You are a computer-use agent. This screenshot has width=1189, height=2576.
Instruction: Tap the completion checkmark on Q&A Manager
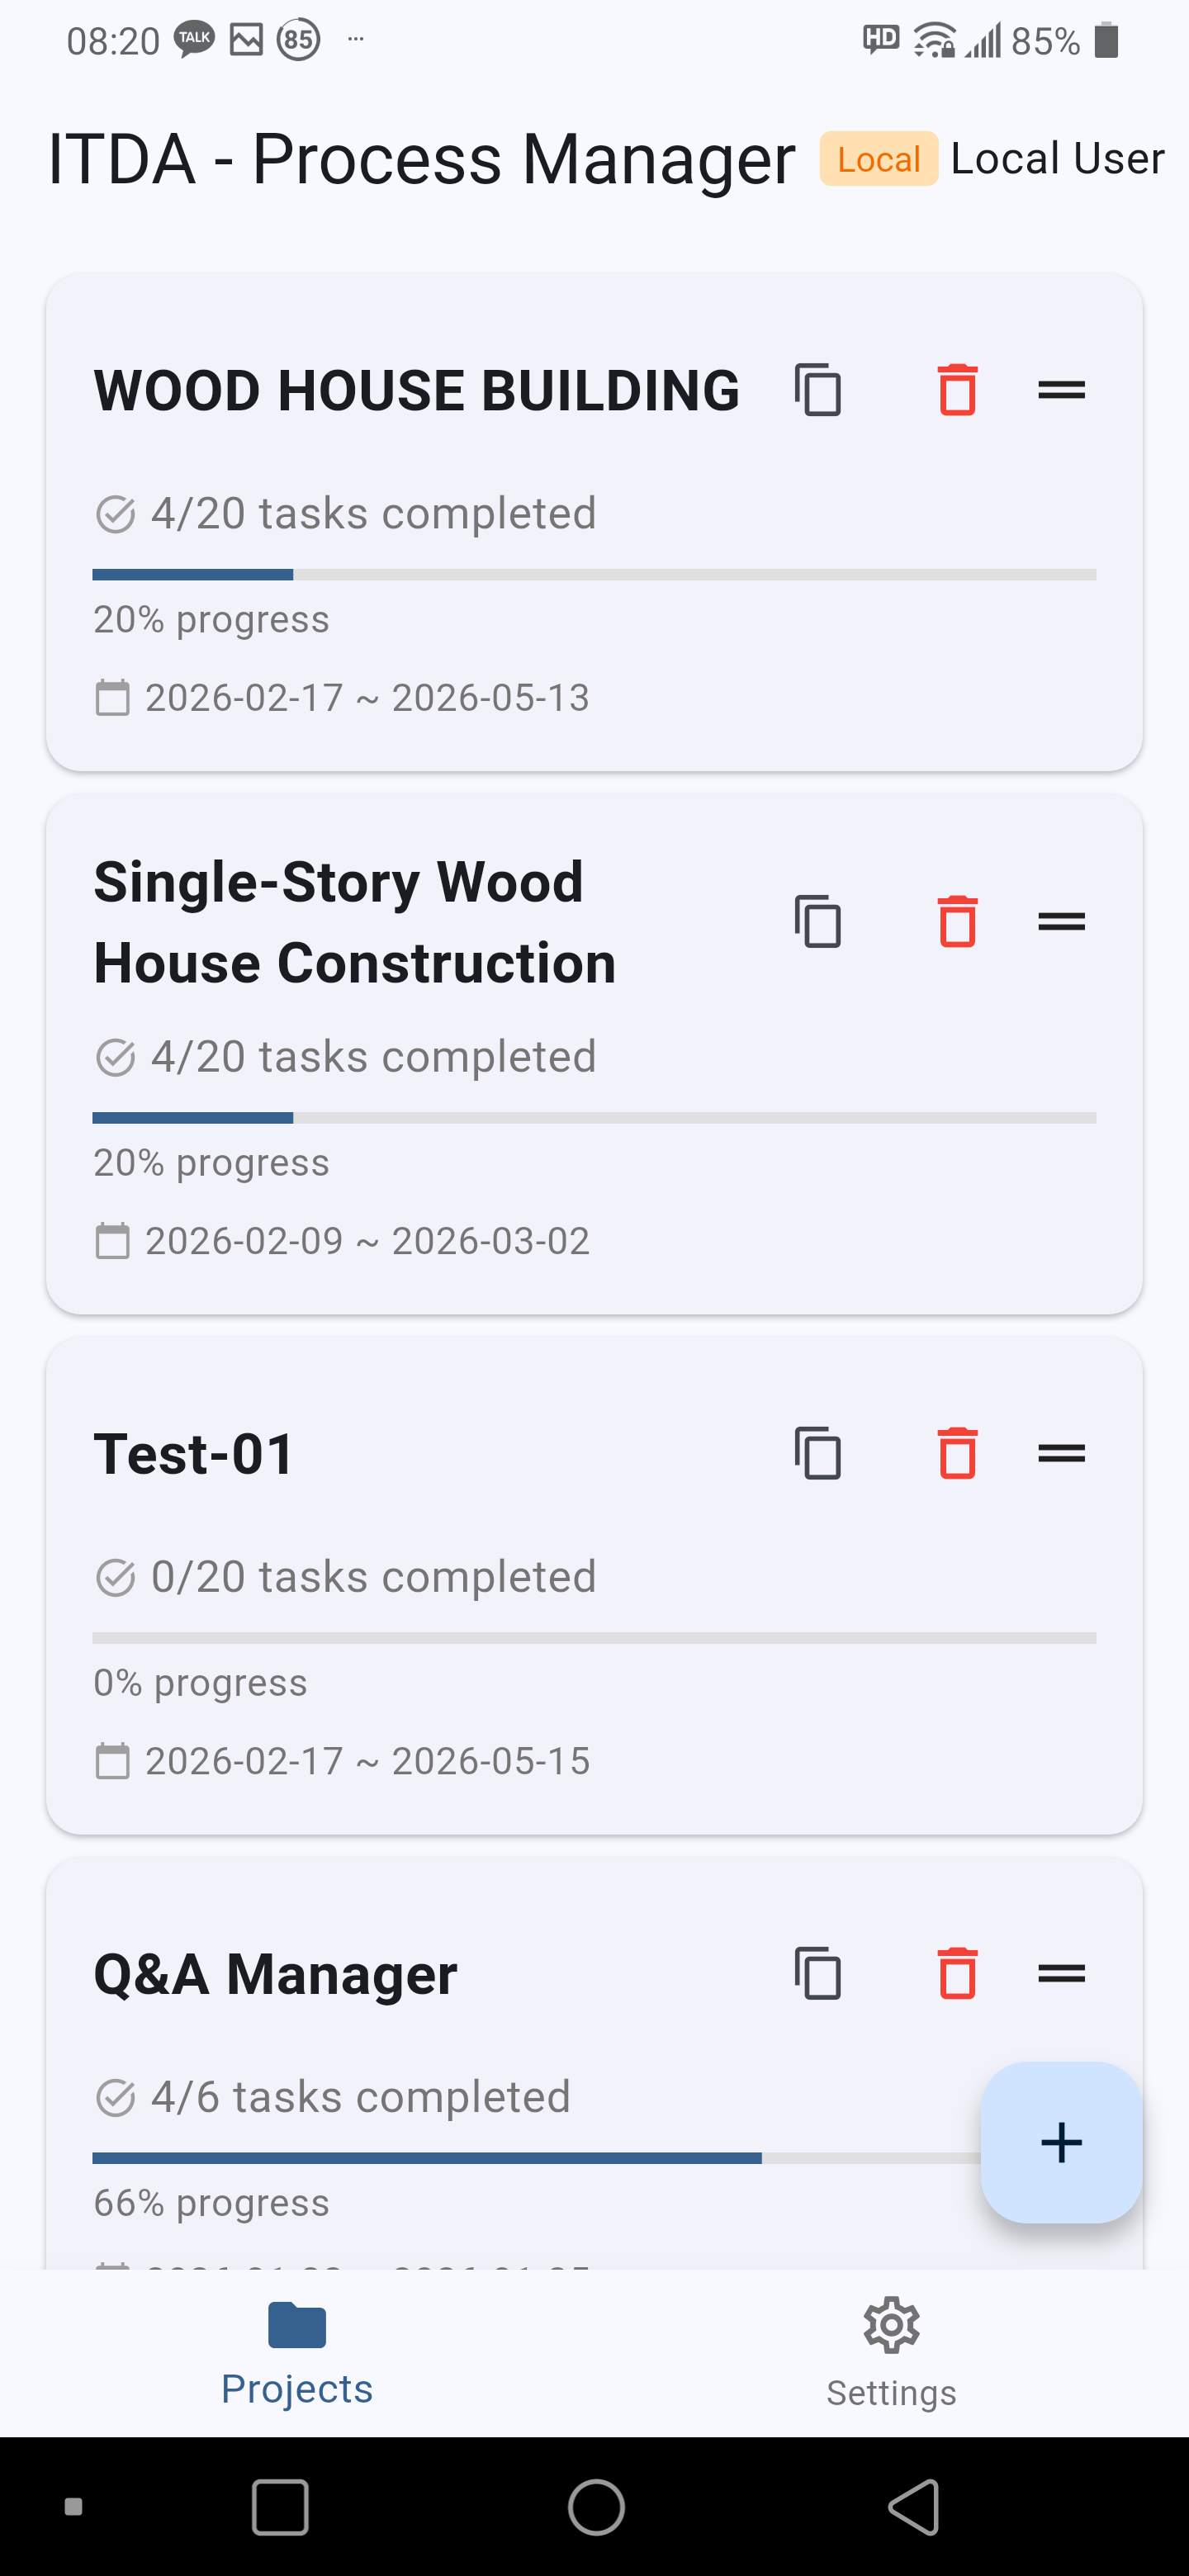(x=116, y=2096)
